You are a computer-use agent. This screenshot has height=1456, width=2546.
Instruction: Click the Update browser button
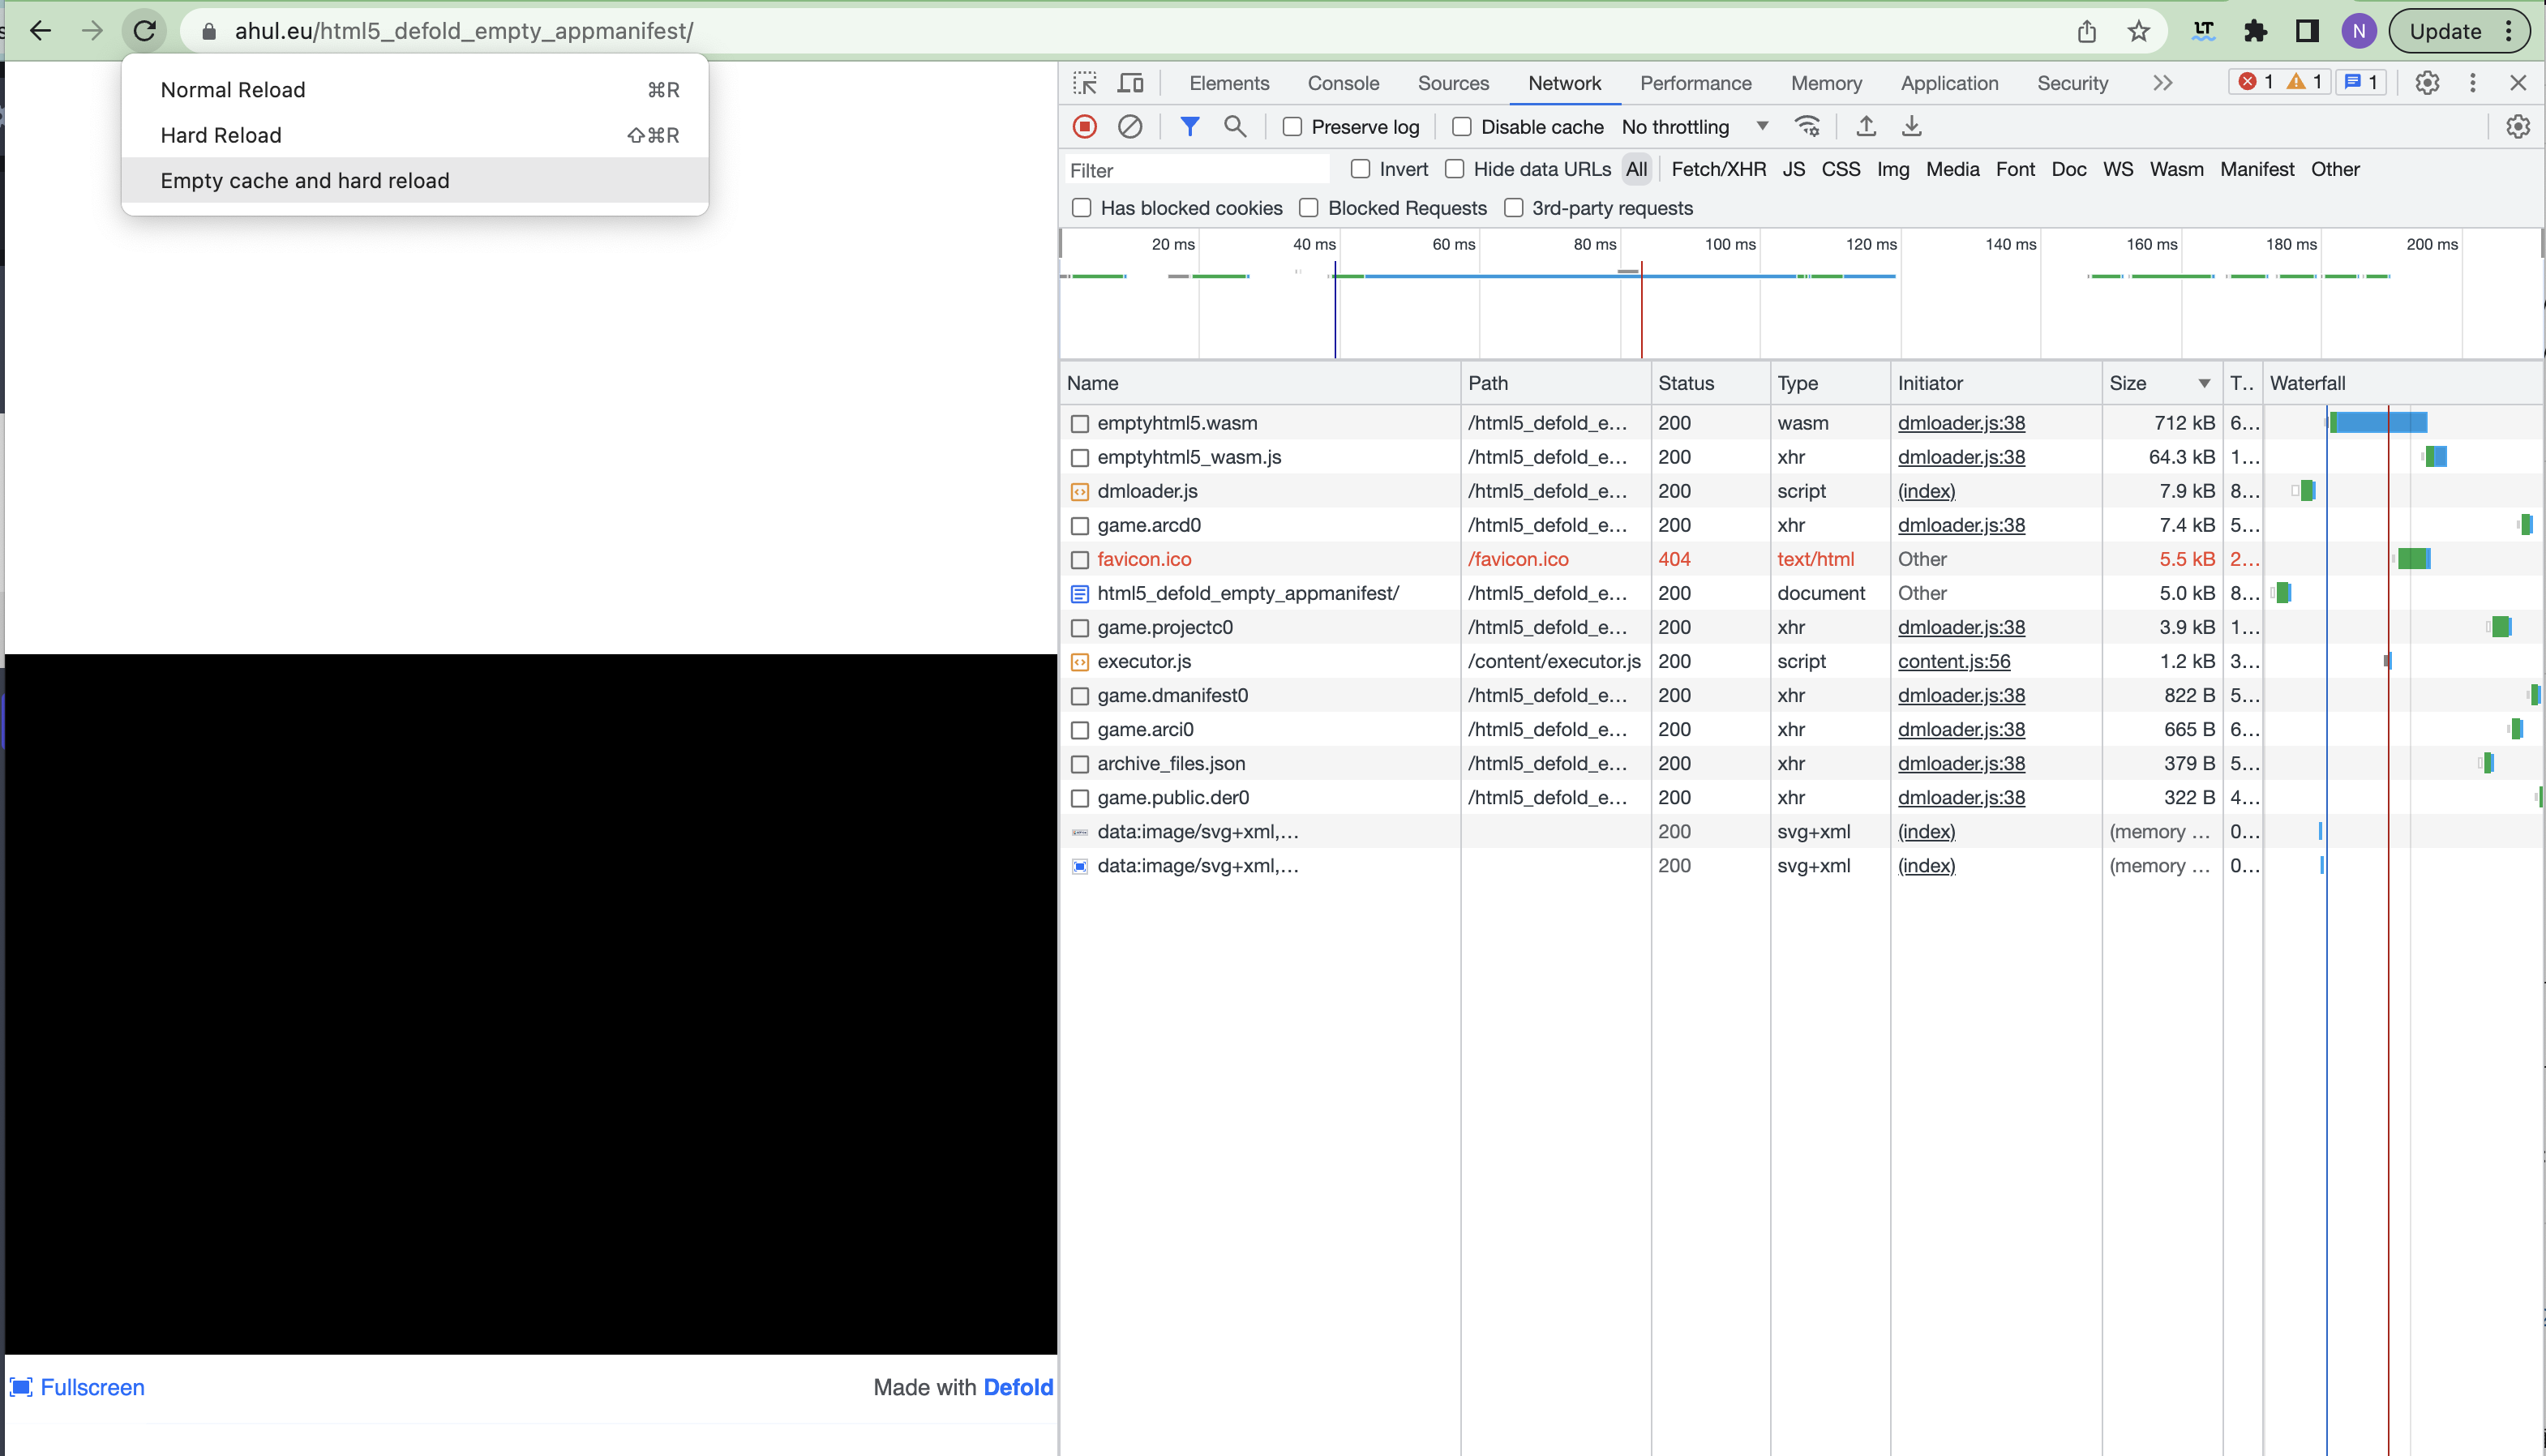2459,31
